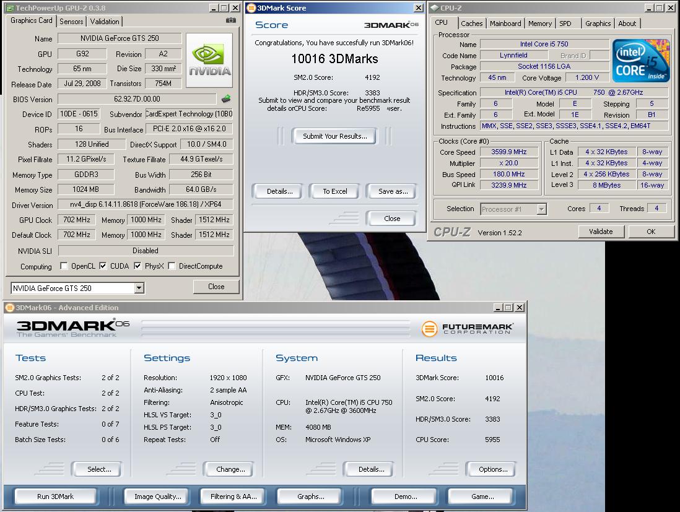Click the GPU Clock value 702 MHz
This screenshot has width=680, height=512.
point(77,220)
